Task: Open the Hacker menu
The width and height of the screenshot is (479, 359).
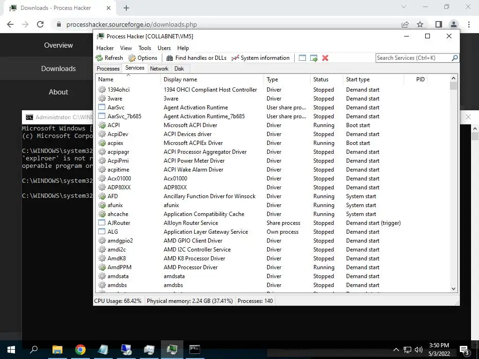Action: (x=105, y=48)
